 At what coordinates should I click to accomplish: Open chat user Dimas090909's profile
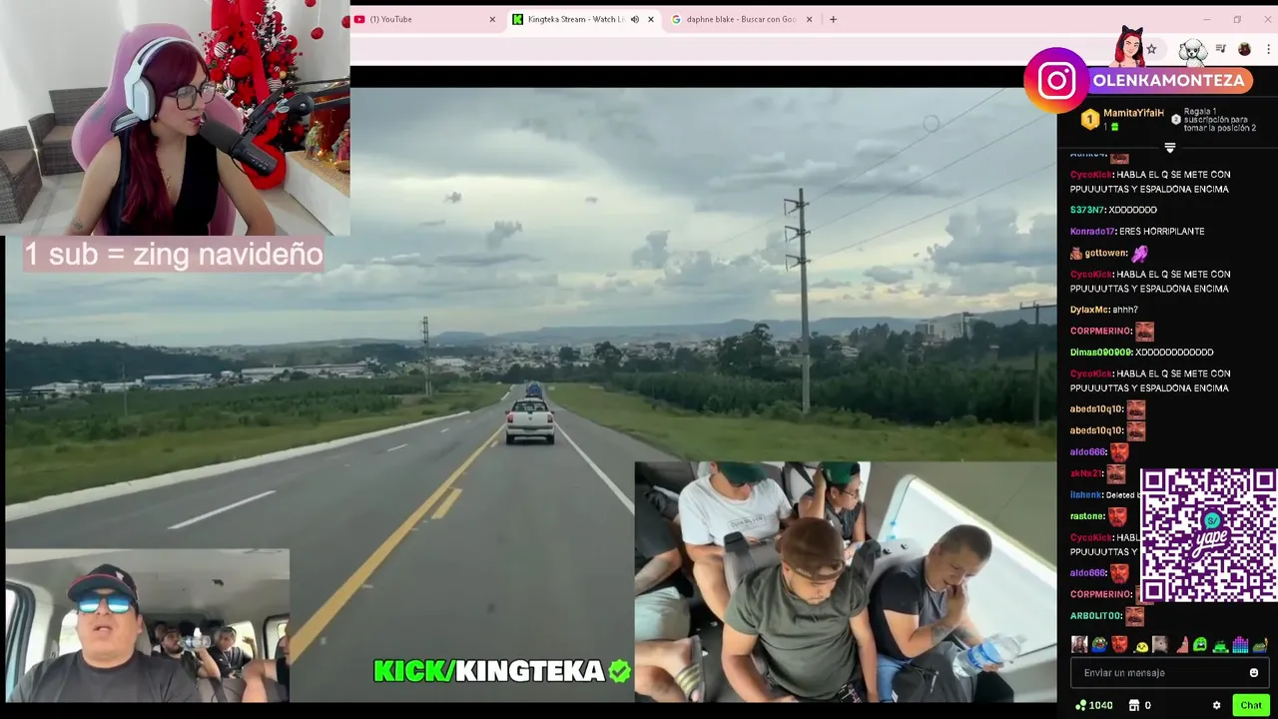coord(1100,352)
